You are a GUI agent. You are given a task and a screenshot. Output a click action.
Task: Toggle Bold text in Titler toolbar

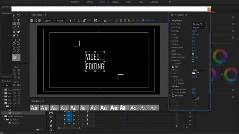coord(71,20)
